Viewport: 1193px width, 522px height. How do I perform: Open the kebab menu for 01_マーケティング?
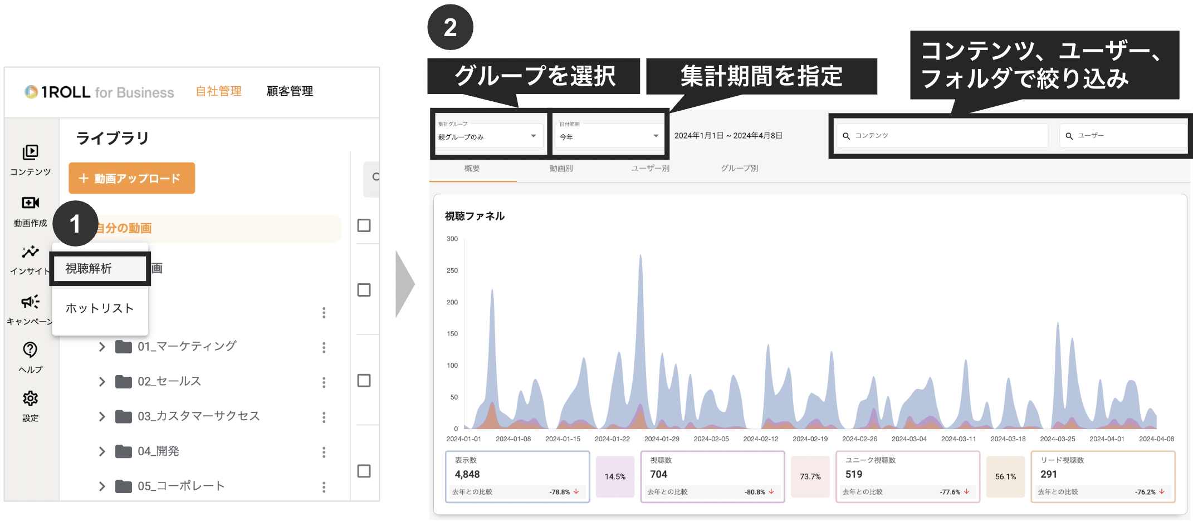click(325, 347)
